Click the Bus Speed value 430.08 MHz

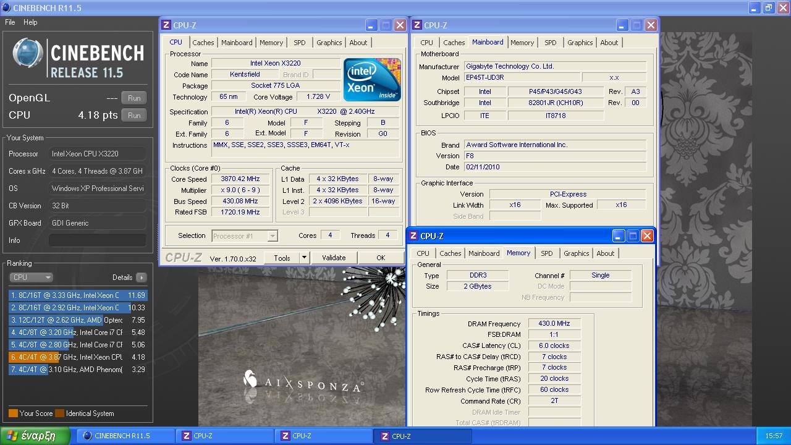(240, 201)
